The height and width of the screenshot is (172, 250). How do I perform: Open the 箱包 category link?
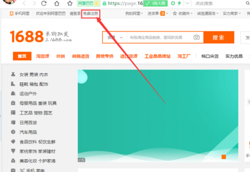34,84
